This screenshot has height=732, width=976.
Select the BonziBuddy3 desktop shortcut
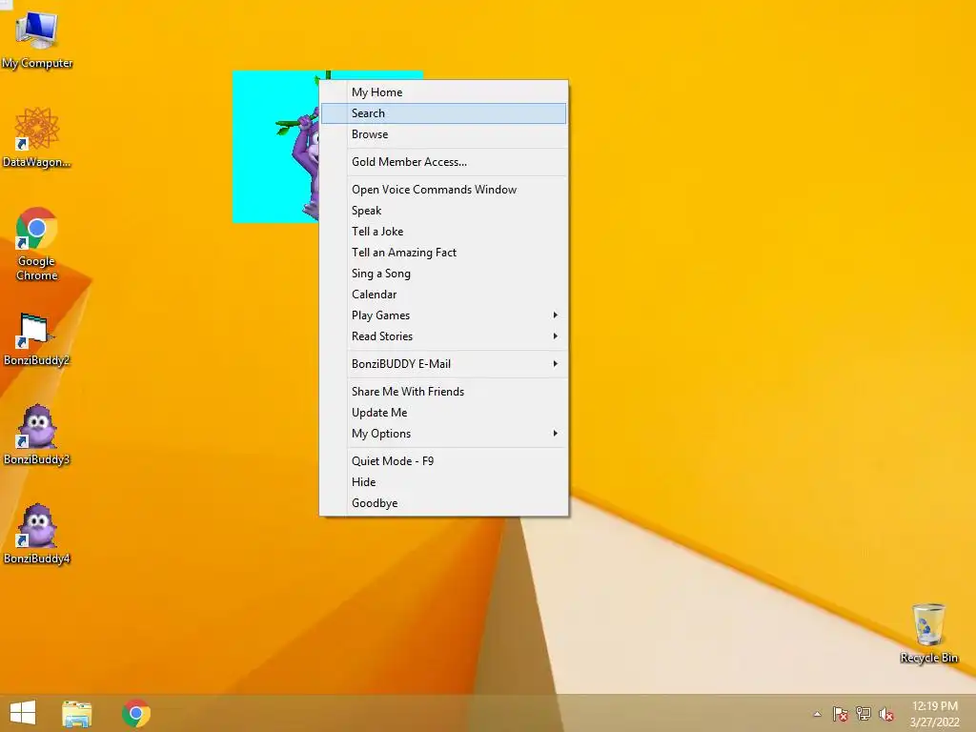tap(37, 435)
